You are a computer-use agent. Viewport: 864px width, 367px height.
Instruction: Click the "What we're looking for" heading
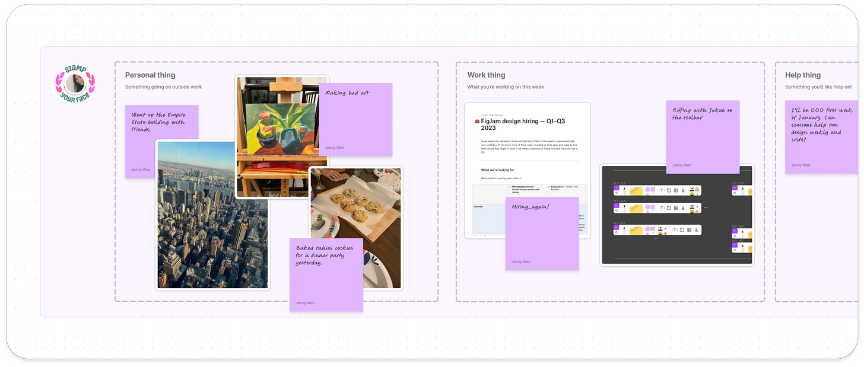coord(497,170)
